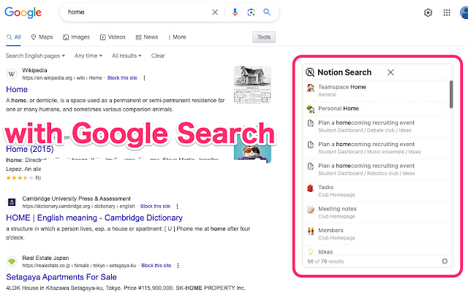The image size is (468, 292).
Task: Click the Notion results list scrollbar
Action: [451, 94]
